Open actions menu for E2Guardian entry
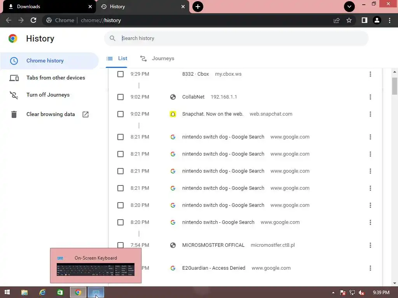 click(x=370, y=268)
